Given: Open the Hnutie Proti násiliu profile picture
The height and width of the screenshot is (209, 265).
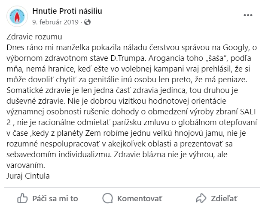Looking at the screenshot, I should click(17, 16).
